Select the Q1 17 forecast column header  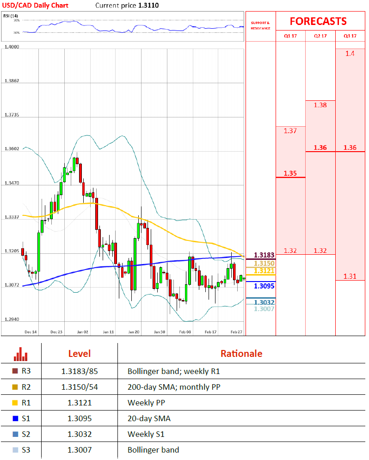[x=290, y=36]
